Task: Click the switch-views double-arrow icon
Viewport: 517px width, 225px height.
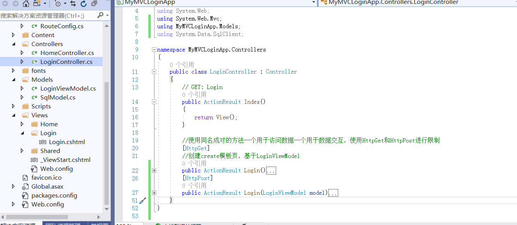Action: click(73, 4)
